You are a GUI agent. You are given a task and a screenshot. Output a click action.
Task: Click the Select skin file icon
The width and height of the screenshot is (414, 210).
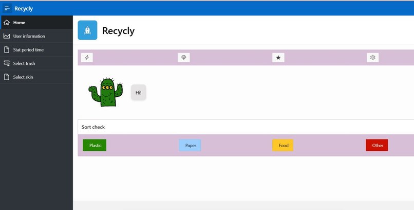7,77
